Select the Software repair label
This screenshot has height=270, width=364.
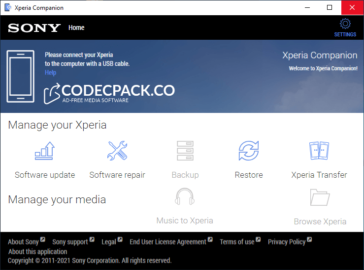coord(117,175)
